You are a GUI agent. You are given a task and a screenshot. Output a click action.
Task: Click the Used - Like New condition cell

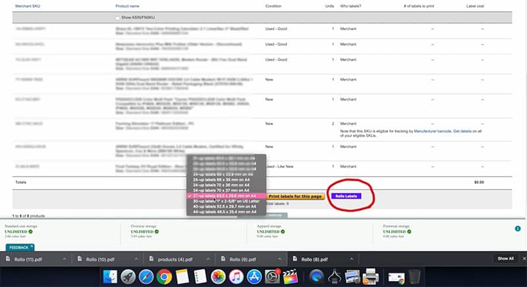[279, 166]
